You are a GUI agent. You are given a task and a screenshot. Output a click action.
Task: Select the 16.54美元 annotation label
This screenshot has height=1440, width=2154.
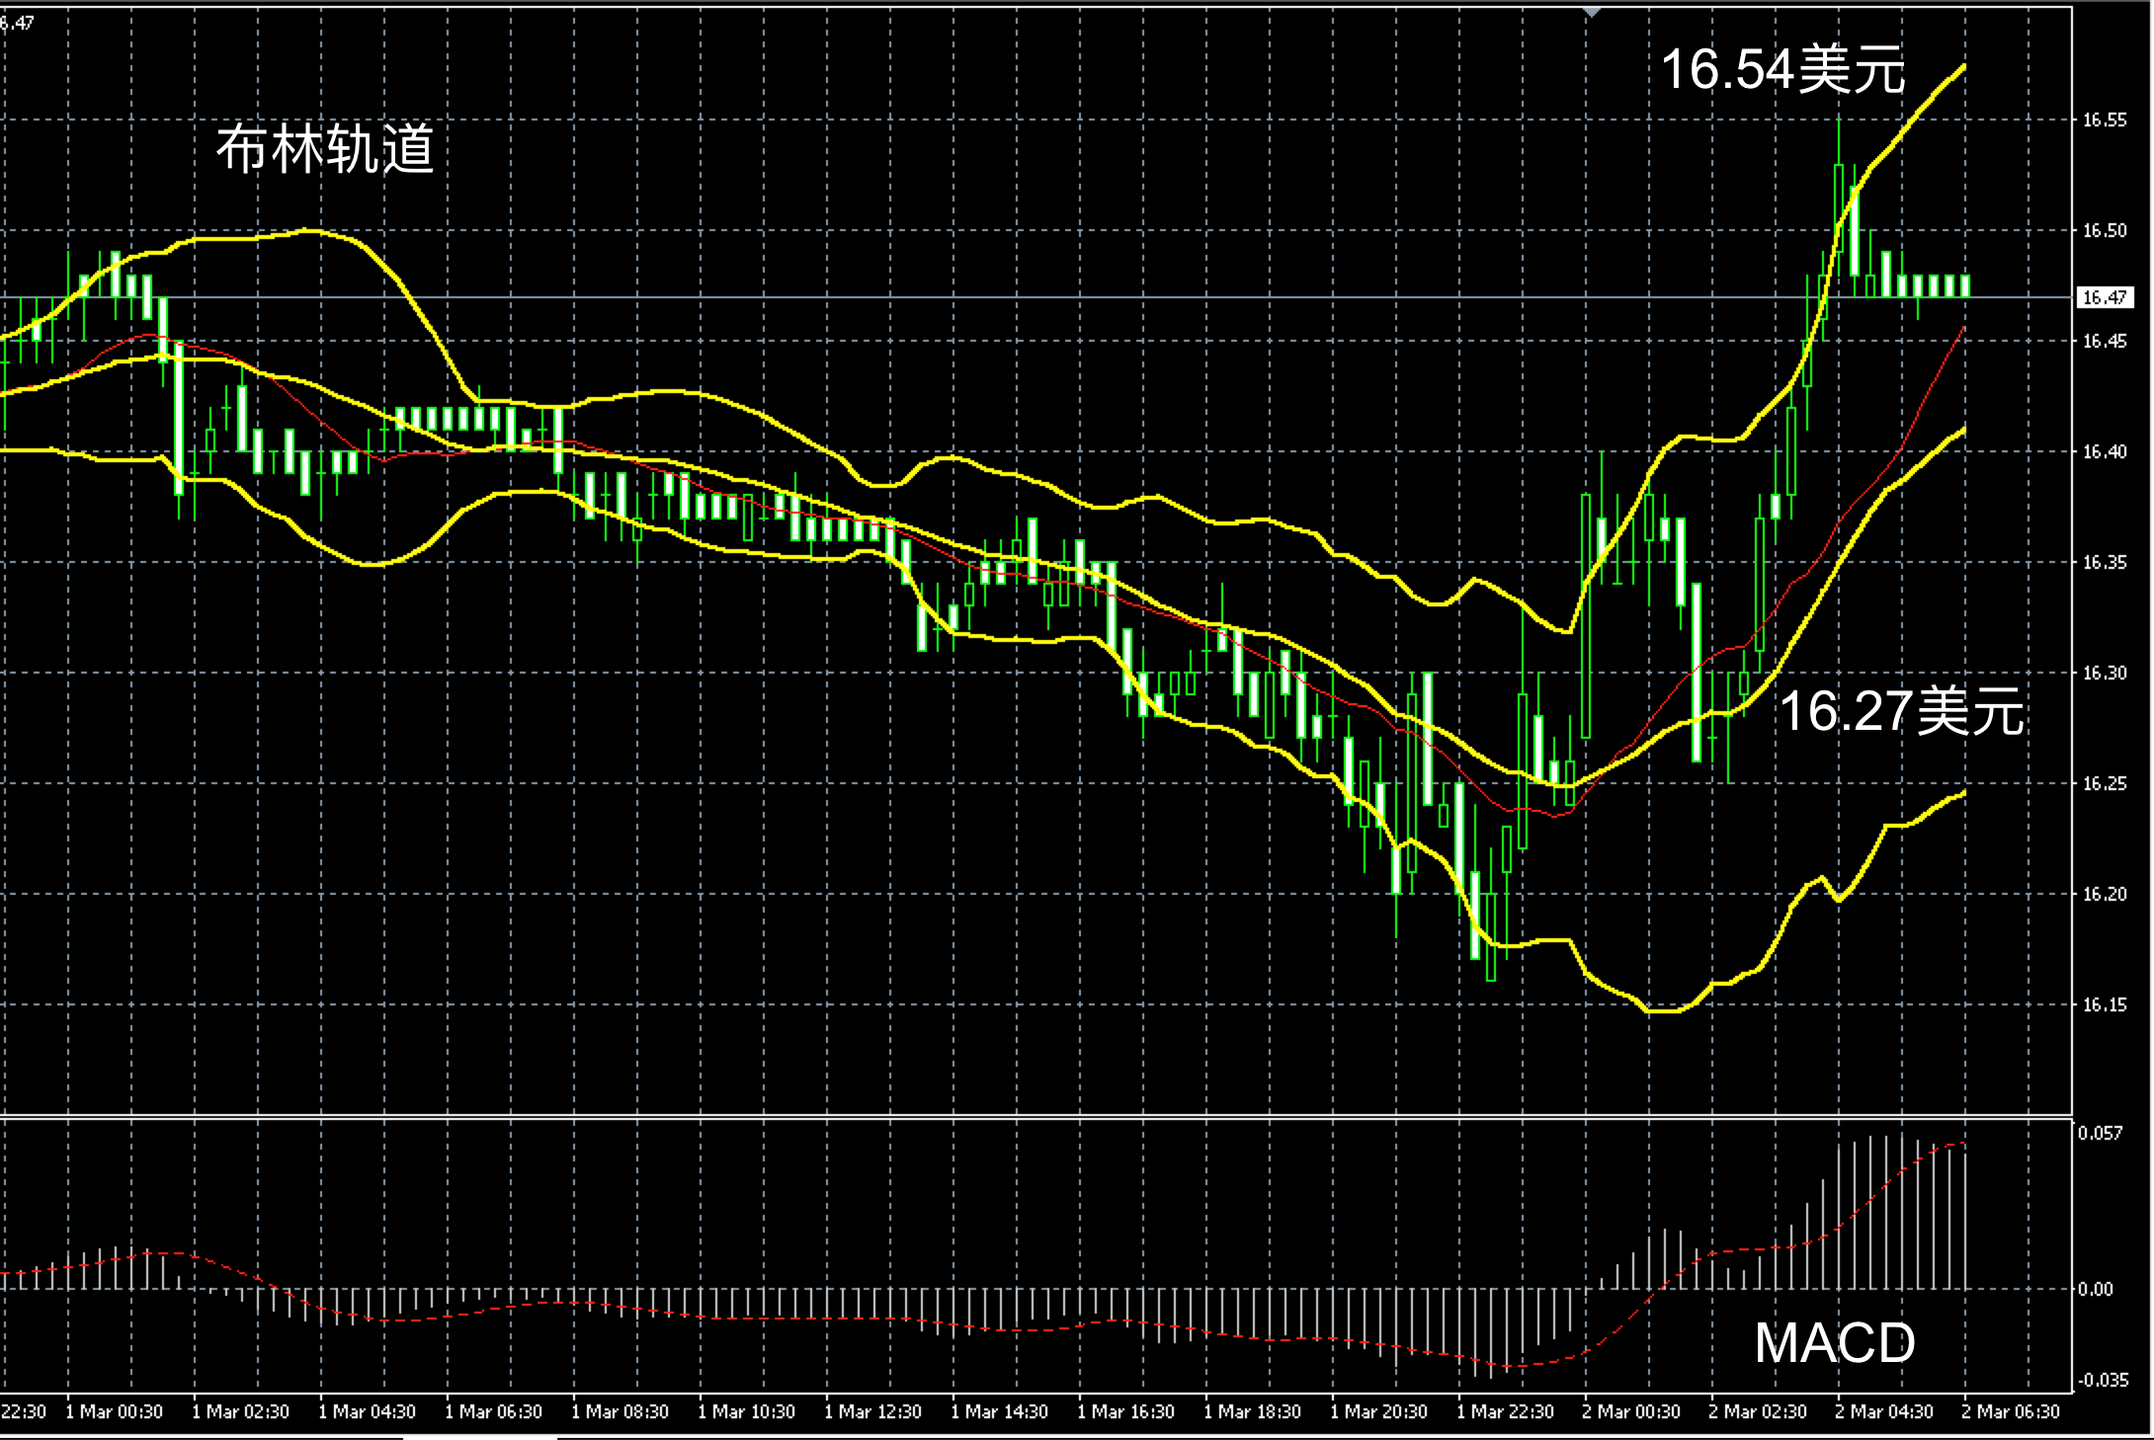tap(1783, 70)
